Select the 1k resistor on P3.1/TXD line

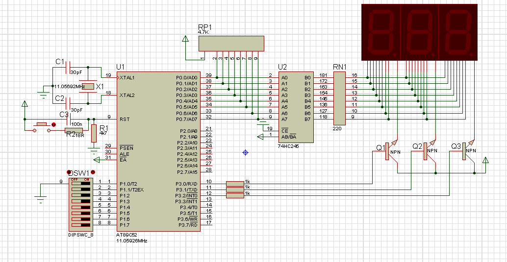235,190
